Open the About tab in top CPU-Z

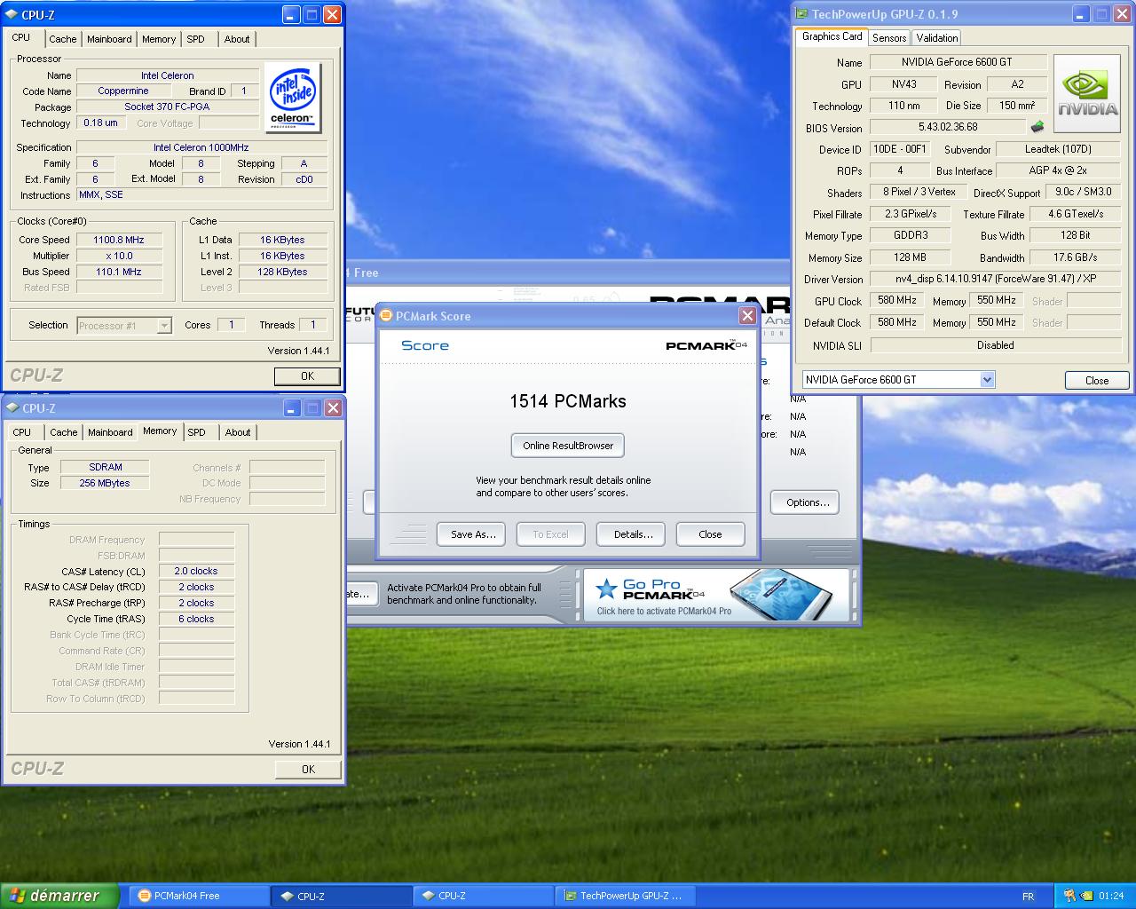click(x=237, y=39)
